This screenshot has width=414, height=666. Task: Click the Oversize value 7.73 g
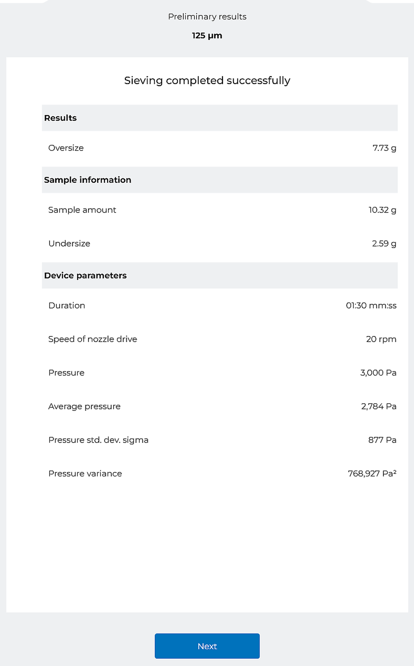(x=384, y=148)
